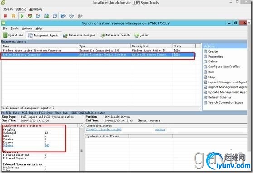Click scroll up arrow of statistics pane

tap(81, 126)
